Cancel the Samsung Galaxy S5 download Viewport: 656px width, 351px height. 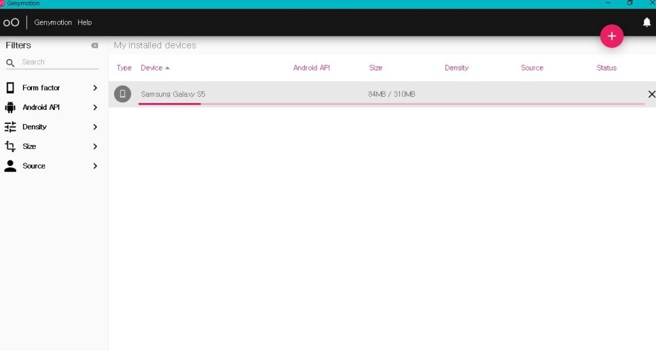[651, 94]
